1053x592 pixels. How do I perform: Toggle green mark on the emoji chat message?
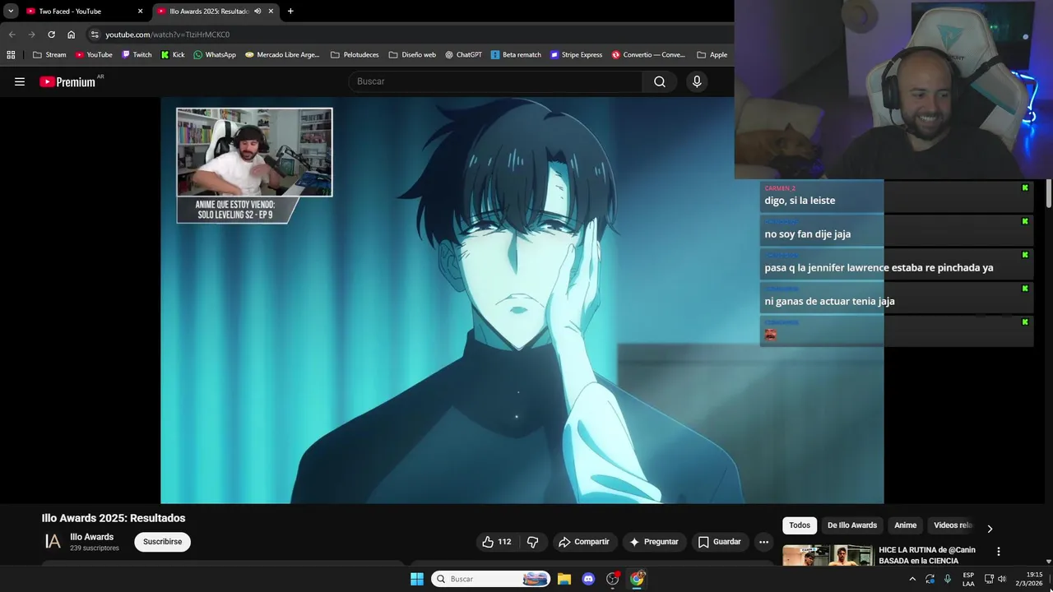pos(1025,322)
